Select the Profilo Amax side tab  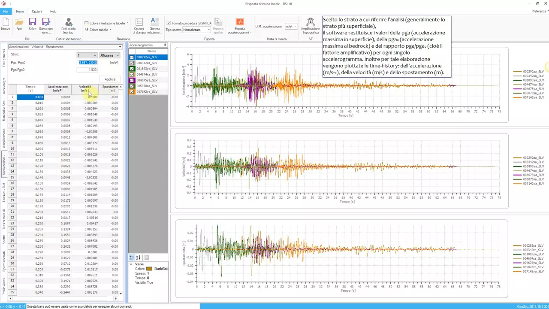click(4, 286)
